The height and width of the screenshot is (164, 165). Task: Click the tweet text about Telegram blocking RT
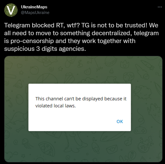(x=81, y=37)
